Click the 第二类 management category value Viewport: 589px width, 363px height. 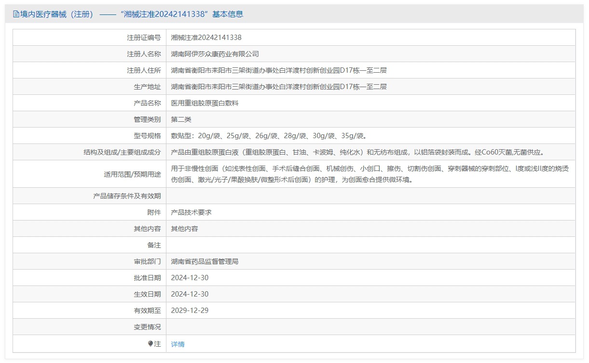click(181, 119)
